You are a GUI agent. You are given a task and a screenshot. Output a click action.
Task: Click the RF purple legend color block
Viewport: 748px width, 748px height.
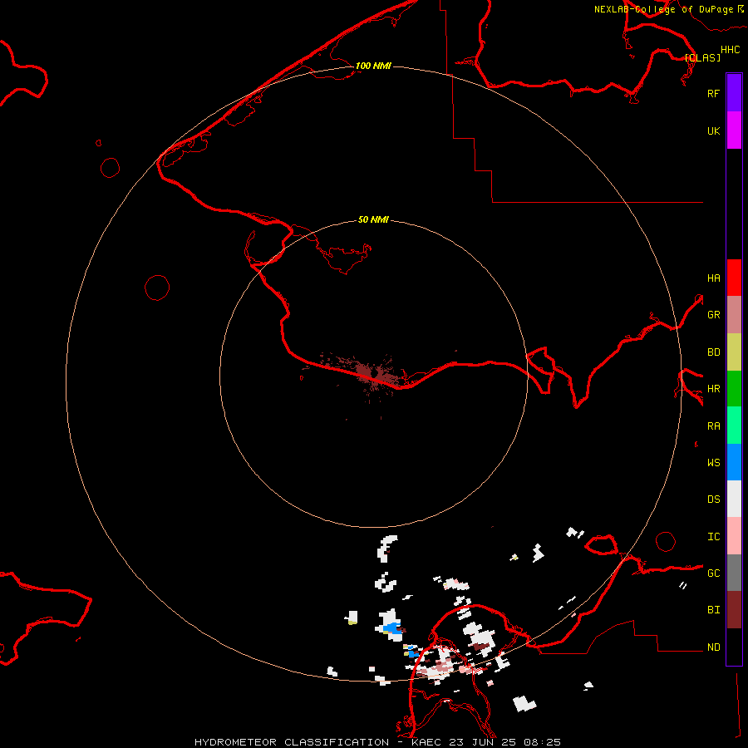[734, 93]
